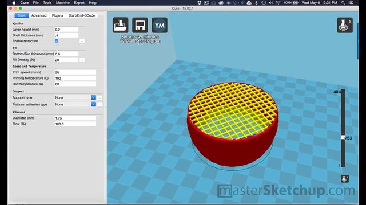Open Support type settings ellipsis button
This screenshot has height=205, width=366.
click(x=100, y=97)
